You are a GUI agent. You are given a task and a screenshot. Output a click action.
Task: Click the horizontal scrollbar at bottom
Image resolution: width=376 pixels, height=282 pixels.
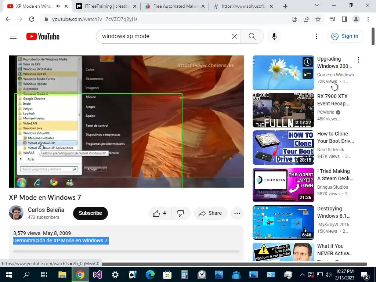click(234, 264)
